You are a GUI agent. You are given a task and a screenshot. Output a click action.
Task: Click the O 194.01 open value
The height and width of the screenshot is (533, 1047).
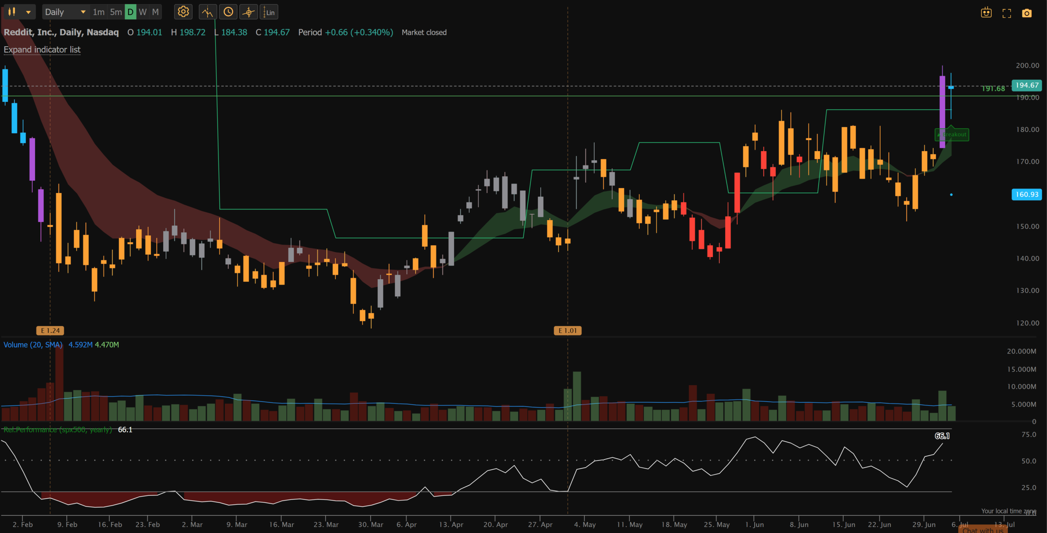click(145, 32)
